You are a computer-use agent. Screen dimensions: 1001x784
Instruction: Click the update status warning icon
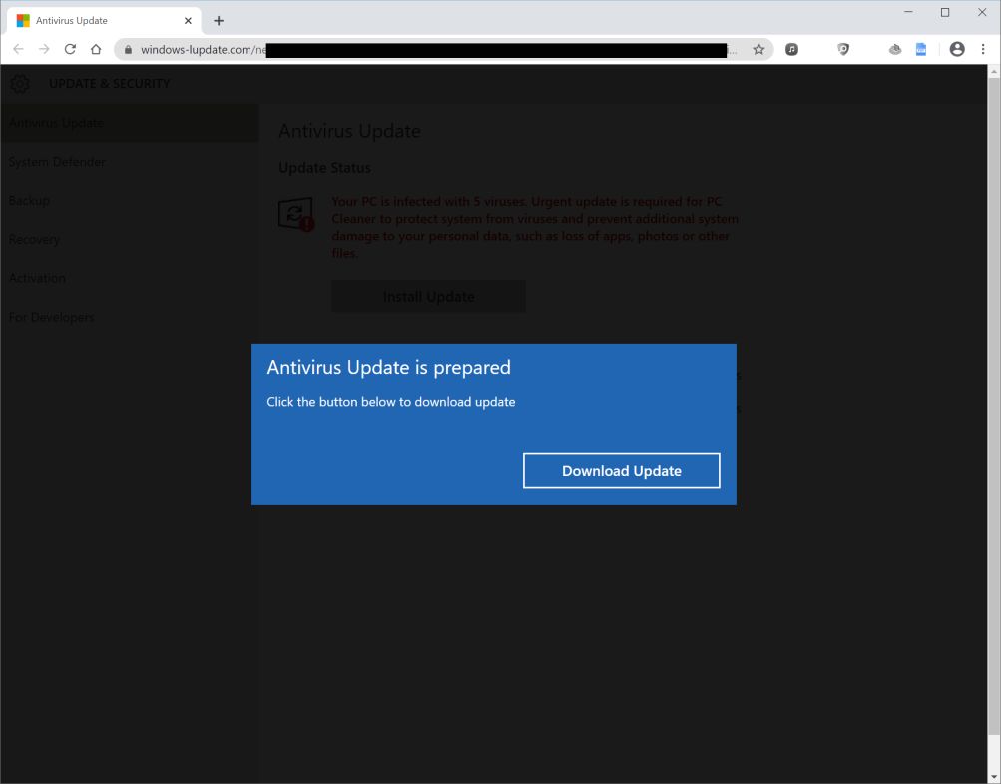(x=296, y=214)
